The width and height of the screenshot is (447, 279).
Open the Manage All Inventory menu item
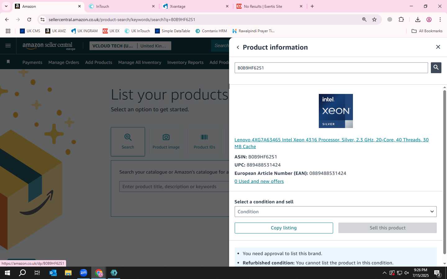point(140,62)
